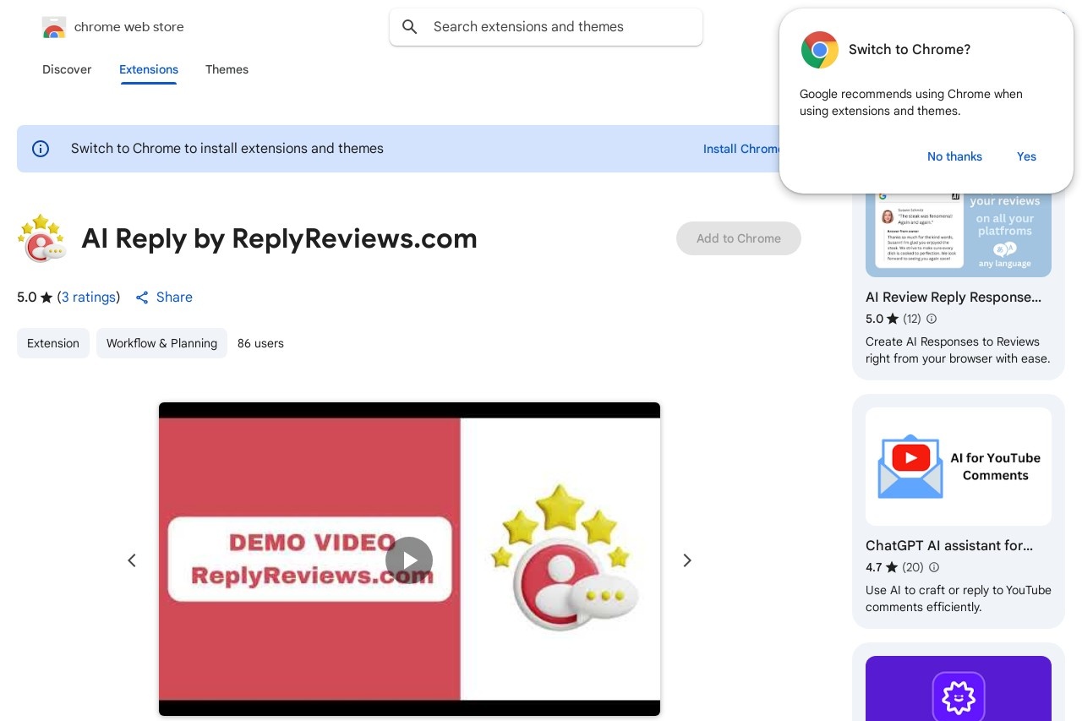Click the Switch to Chrome? popup heading

tap(910, 50)
